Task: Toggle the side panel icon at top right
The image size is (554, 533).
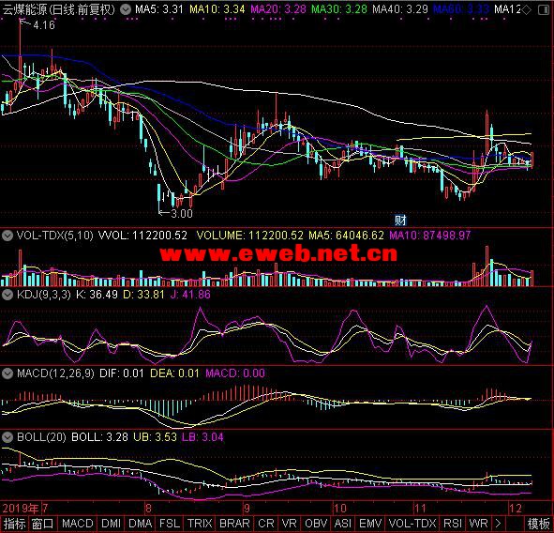Action: 544,10
